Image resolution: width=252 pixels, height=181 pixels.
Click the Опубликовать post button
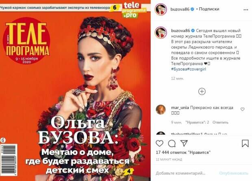click(x=234, y=173)
